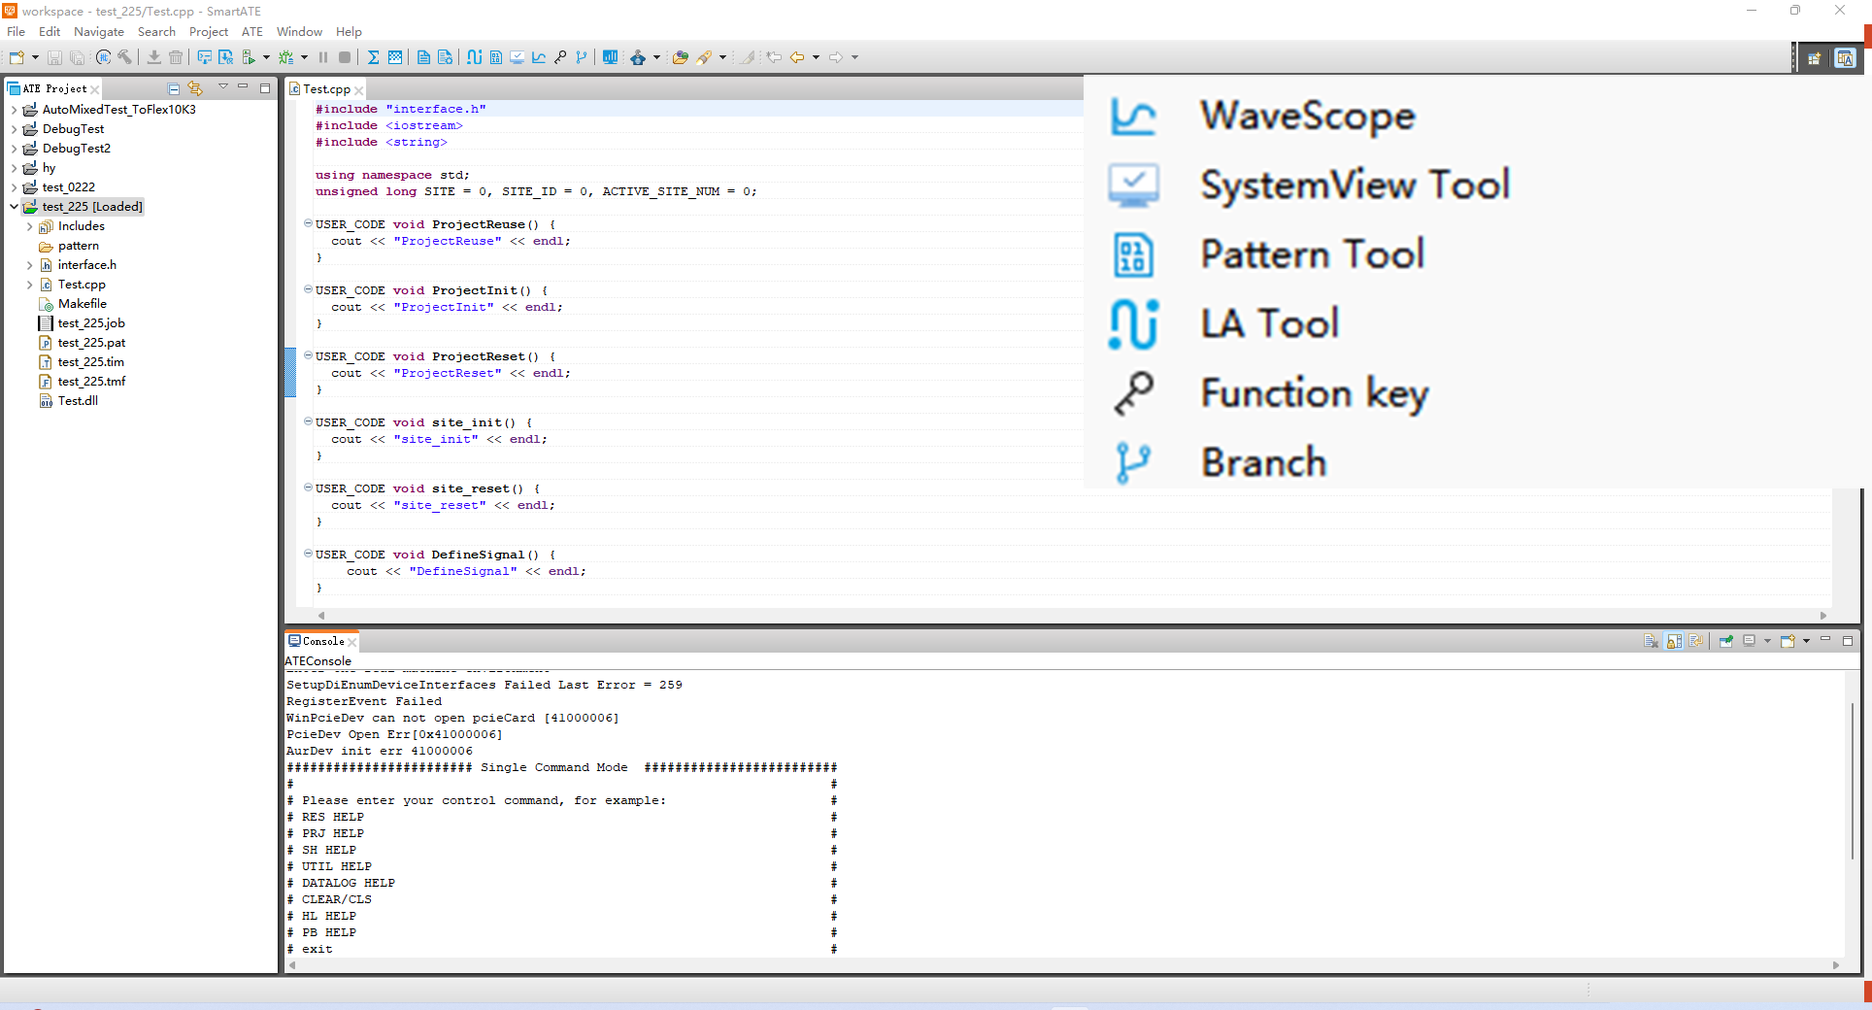Screen dimensions: 1872x1010
Task: Toggle Pin Console button
Action: point(1726,641)
